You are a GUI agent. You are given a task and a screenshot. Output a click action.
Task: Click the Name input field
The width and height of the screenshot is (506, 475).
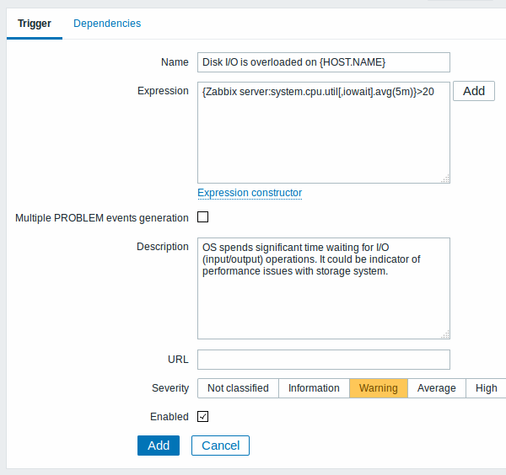click(x=324, y=62)
